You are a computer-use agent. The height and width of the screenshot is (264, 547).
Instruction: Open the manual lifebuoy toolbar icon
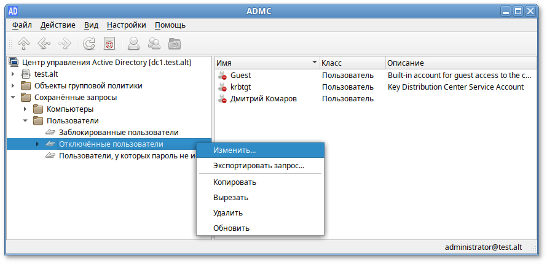(x=109, y=44)
